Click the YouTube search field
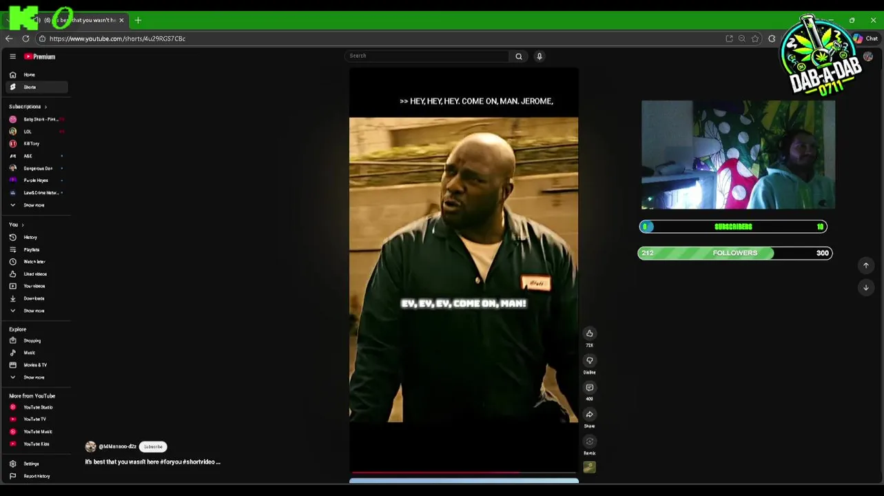 427,56
